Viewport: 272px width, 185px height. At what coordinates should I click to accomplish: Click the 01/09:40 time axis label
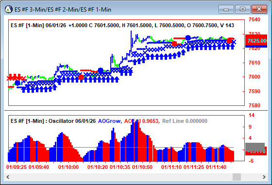39,168
